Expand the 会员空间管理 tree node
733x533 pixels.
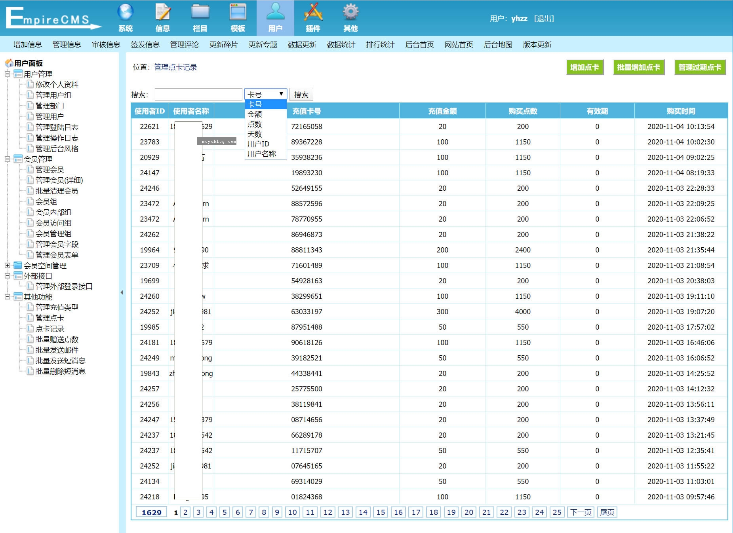[x=7, y=266]
